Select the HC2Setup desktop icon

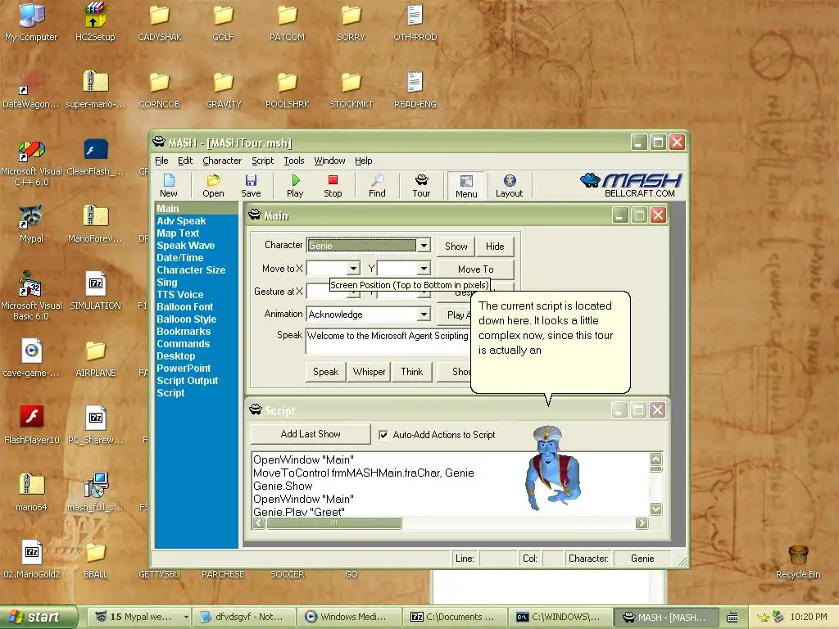coord(95,22)
